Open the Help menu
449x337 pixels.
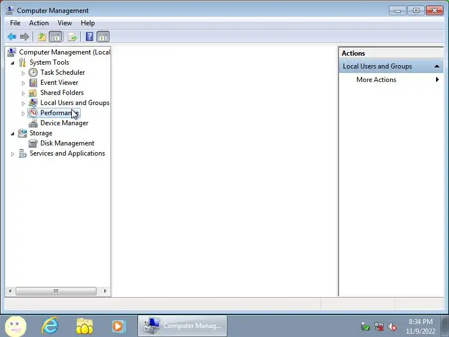88,23
